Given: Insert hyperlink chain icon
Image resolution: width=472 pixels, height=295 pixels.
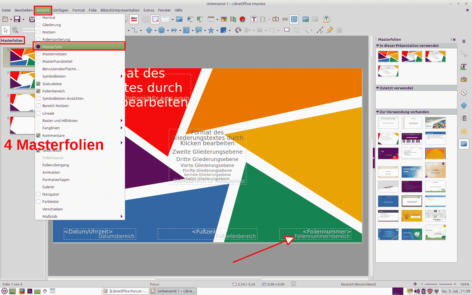Looking at the screenshot, I should (285, 19).
